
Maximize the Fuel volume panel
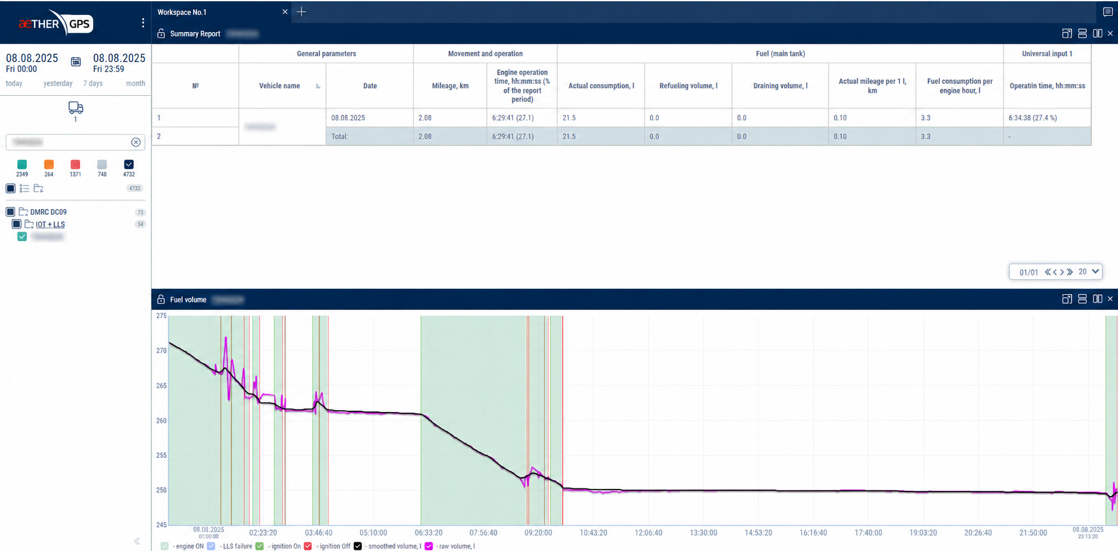[x=1067, y=299]
